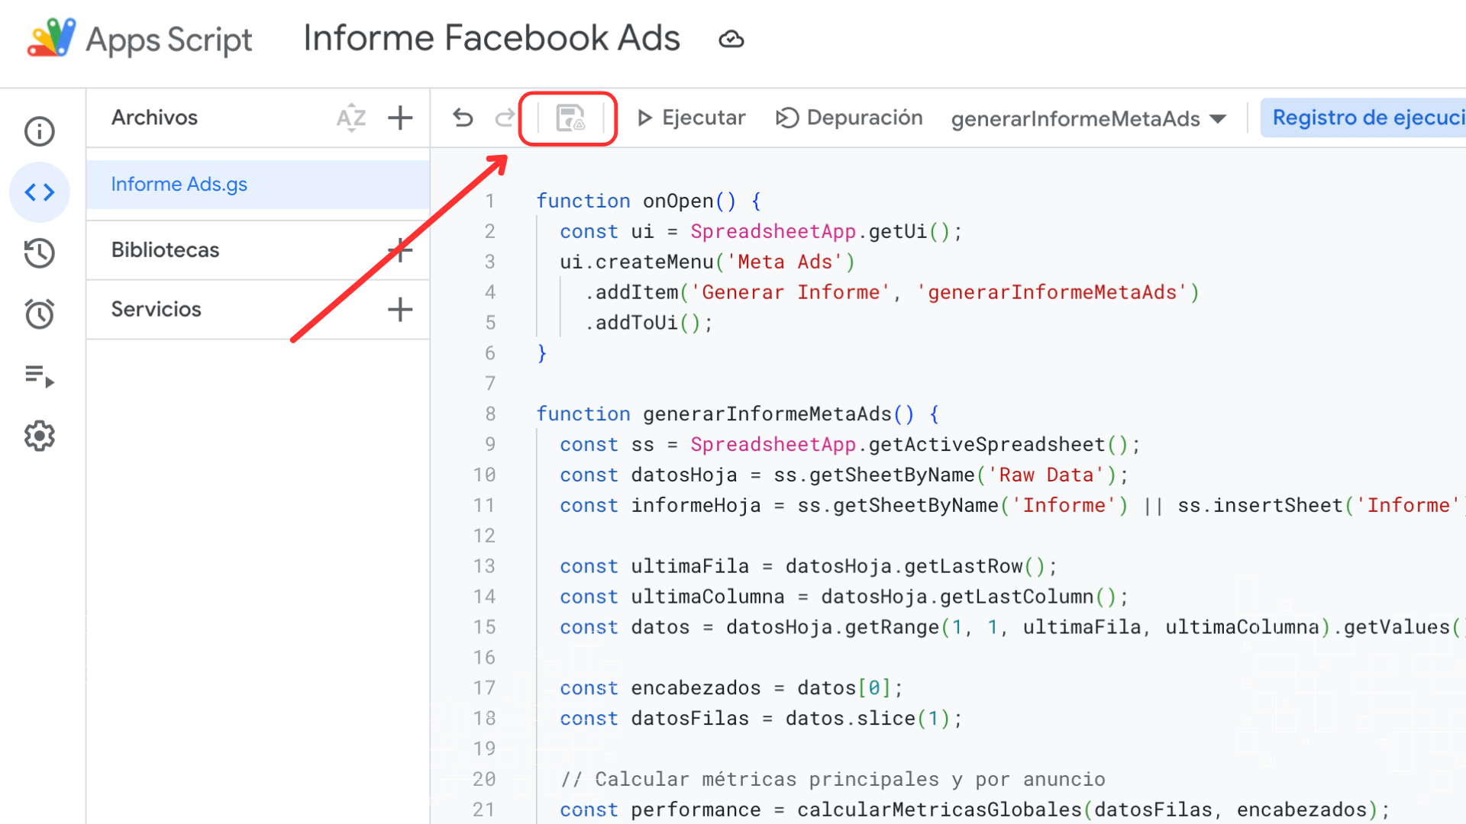Click ultimaColumna declaration on line 14
The height and width of the screenshot is (824, 1466).
click(x=707, y=597)
